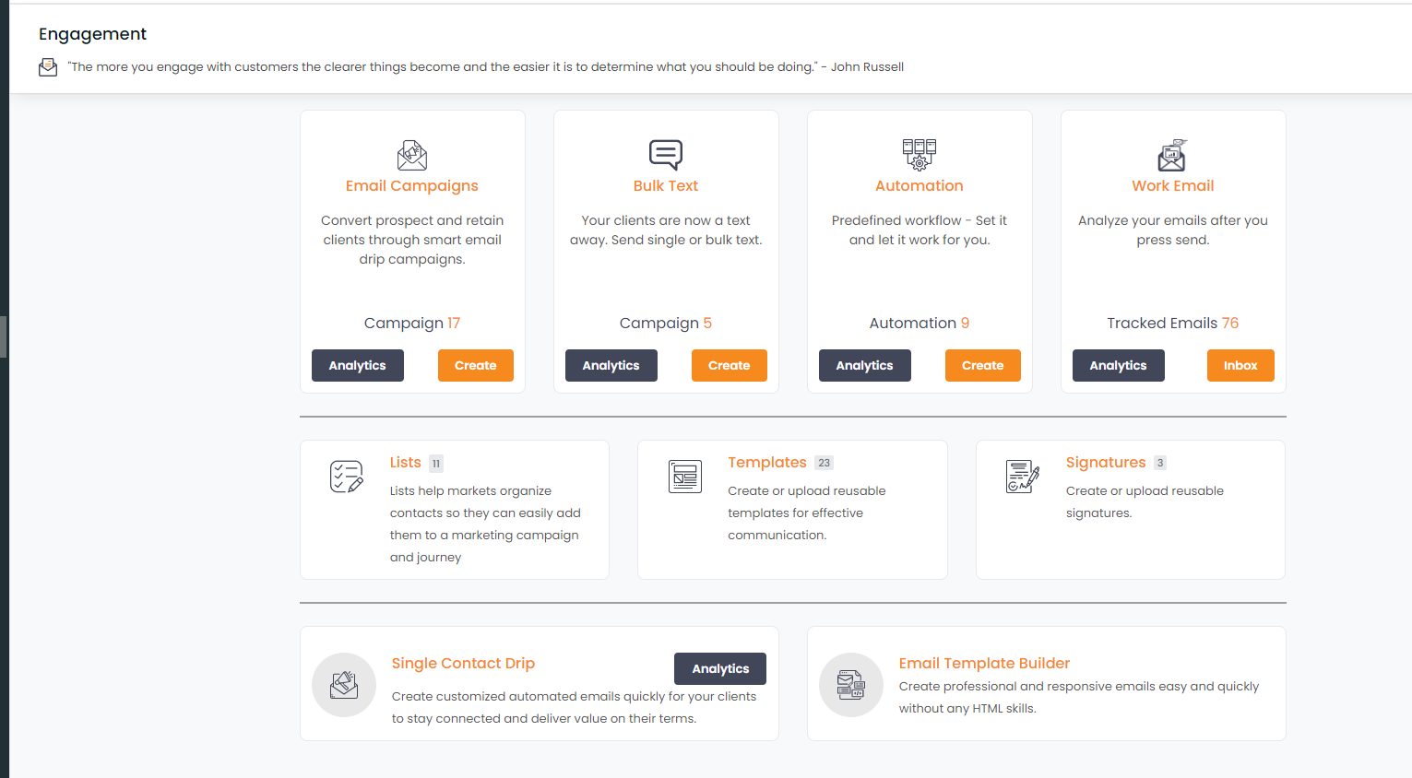Screen dimensions: 1412x778
Task: Open the Signatures section link
Action: 1106,463
